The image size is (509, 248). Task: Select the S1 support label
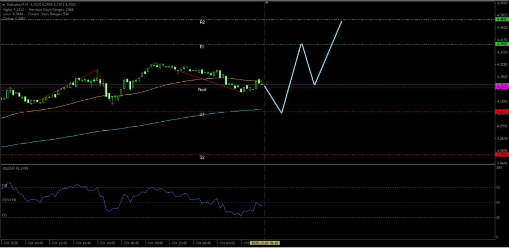pos(202,114)
